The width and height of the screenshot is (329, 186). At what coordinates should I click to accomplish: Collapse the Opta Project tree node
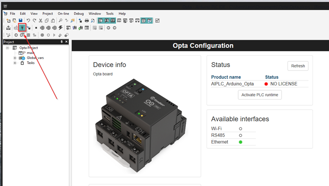pos(7,48)
